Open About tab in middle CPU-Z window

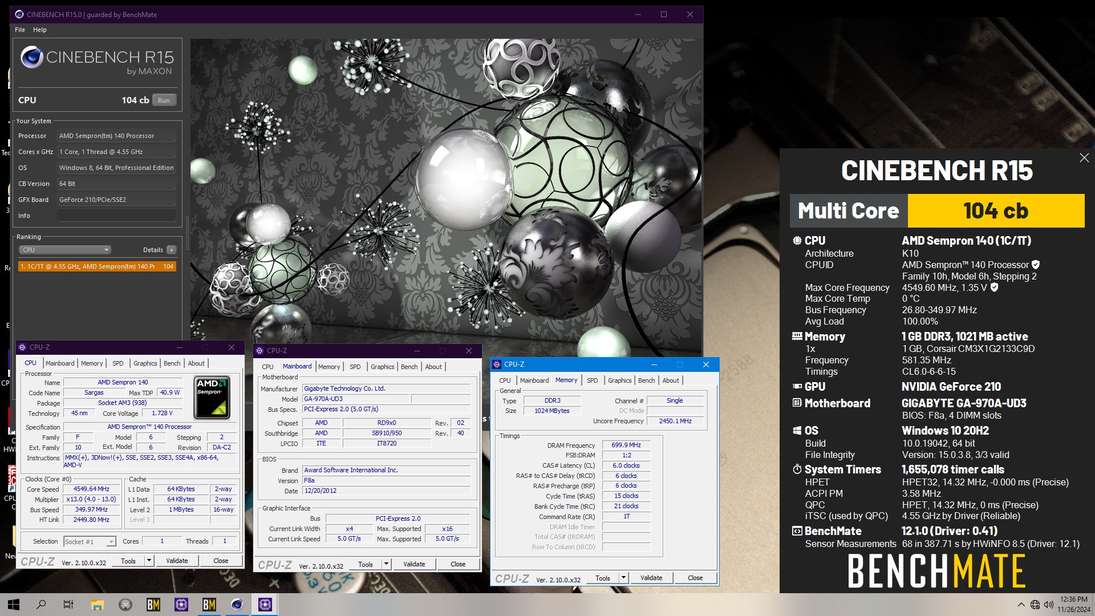pyautogui.click(x=433, y=367)
